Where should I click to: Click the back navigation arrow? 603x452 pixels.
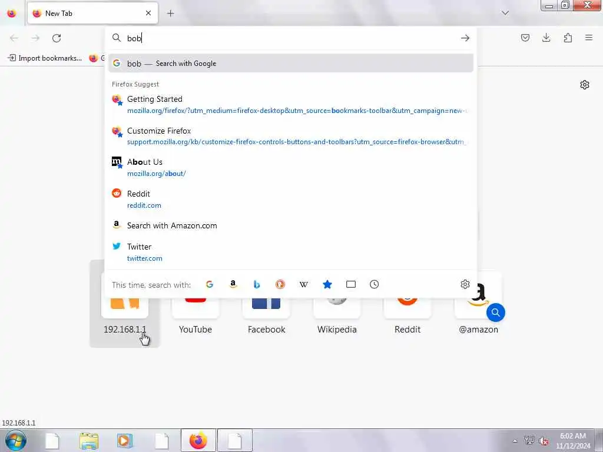point(14,38)
